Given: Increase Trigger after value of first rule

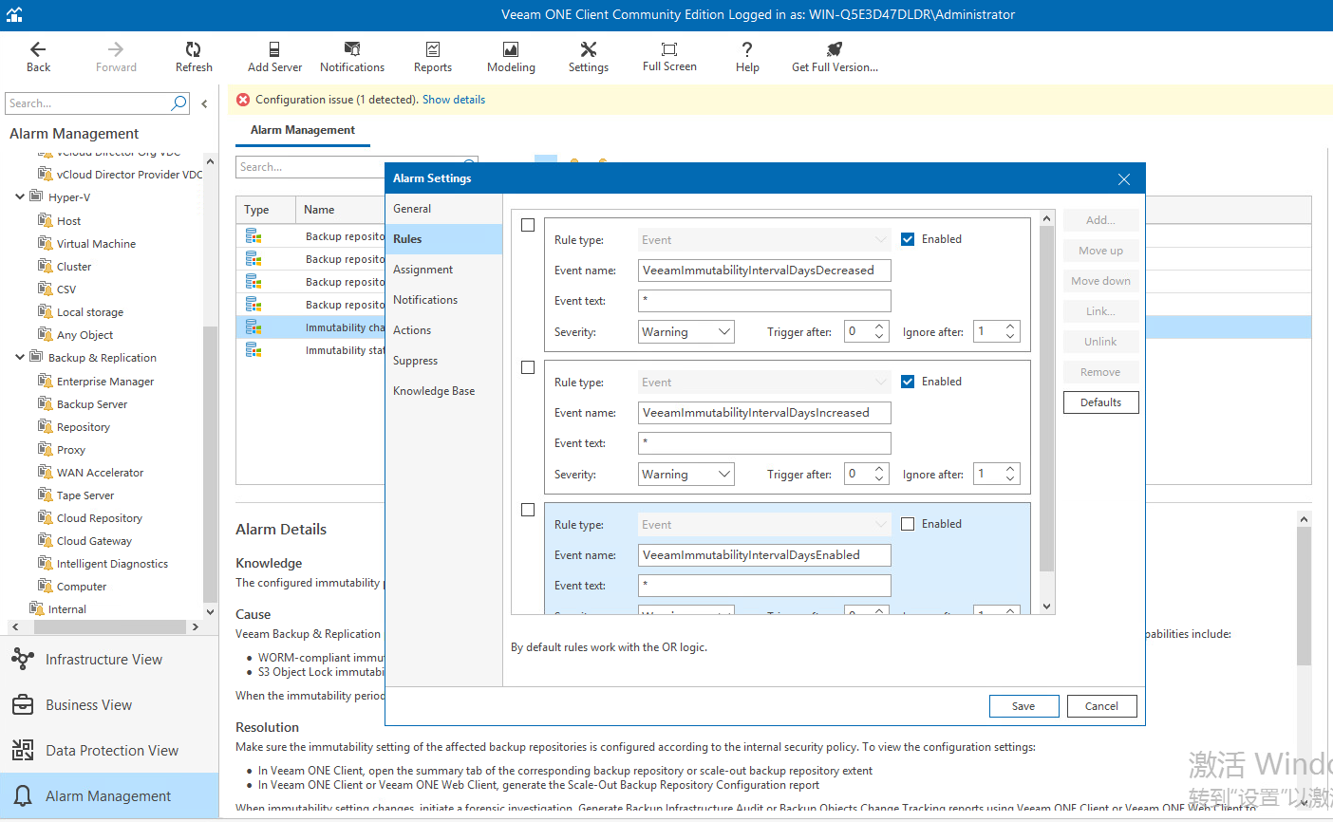Looking at the screenshot, I should 879,327.
